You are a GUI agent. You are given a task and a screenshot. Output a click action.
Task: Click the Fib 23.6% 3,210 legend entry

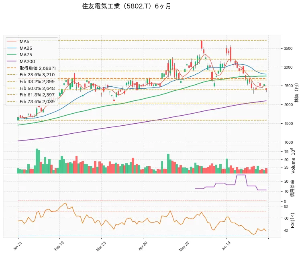click(x=31, y=75)
